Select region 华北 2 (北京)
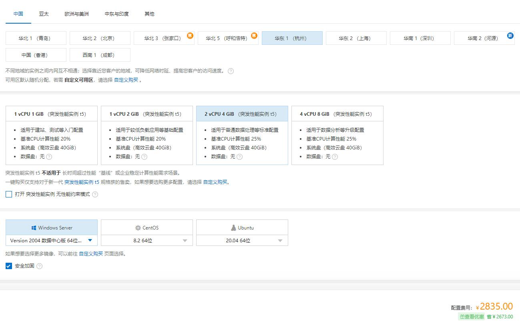The image size is (520, 322). (x=100, y=38)
